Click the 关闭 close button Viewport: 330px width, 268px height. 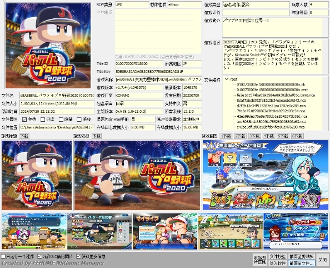point(322,260)
